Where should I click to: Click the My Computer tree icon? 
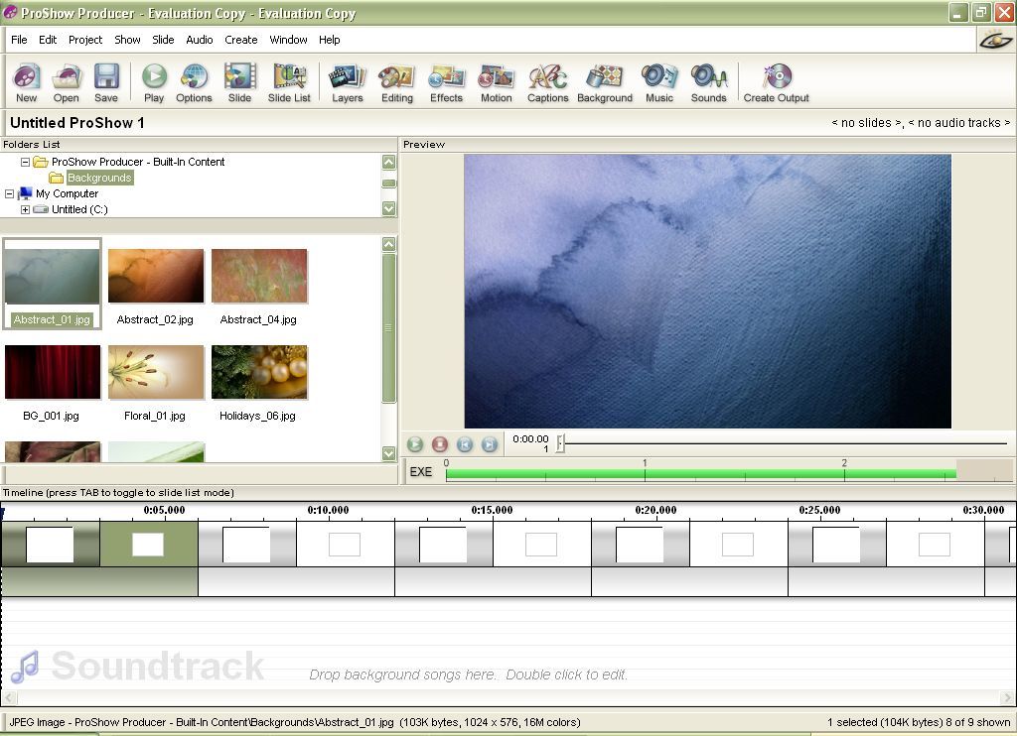click(x=25, y=193)
